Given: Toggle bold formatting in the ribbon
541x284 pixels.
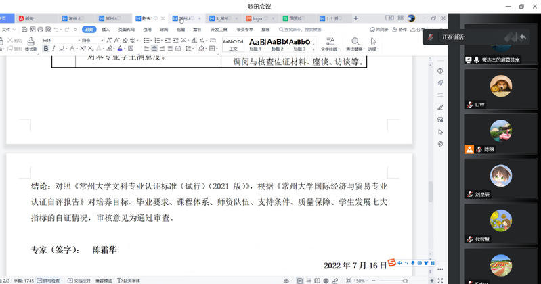Looking at the screenshot, I should pyautogui.click(x=46, y=49).
